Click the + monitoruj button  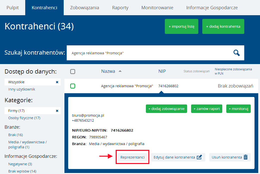click(x=239, y=109)
